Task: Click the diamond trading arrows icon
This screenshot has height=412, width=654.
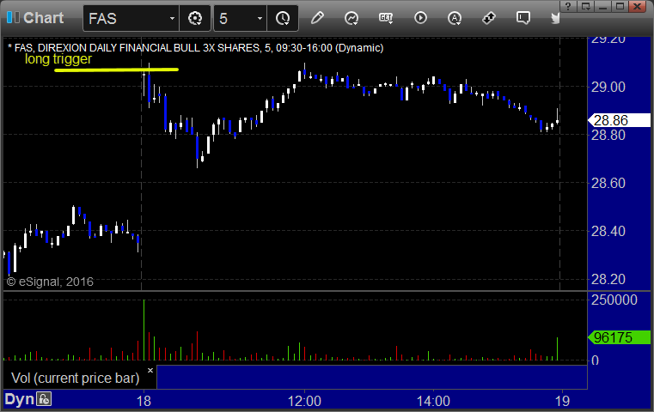Action: [488, 18]
